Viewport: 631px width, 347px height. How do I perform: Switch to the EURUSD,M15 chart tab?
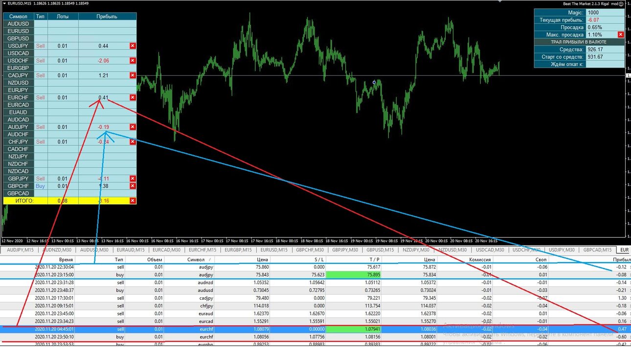(x=275, y=250)
